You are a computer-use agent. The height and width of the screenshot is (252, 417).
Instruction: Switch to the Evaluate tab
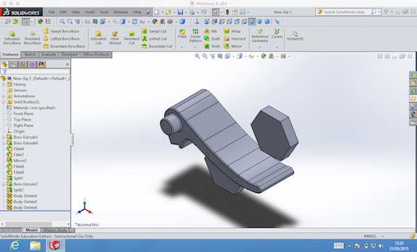coord(49,54)
